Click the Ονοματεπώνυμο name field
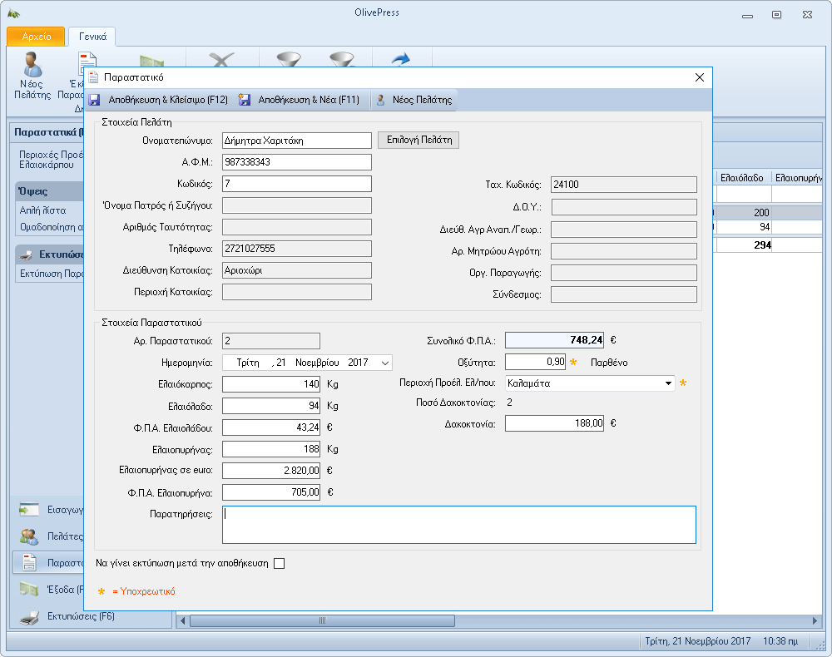This screenshot has width=832, height=657. (x=297, y=140)
